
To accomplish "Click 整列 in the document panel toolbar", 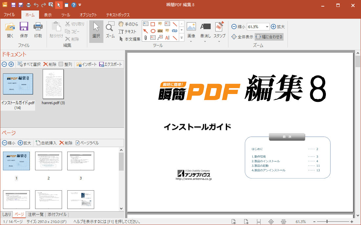I will click(65, 64).
